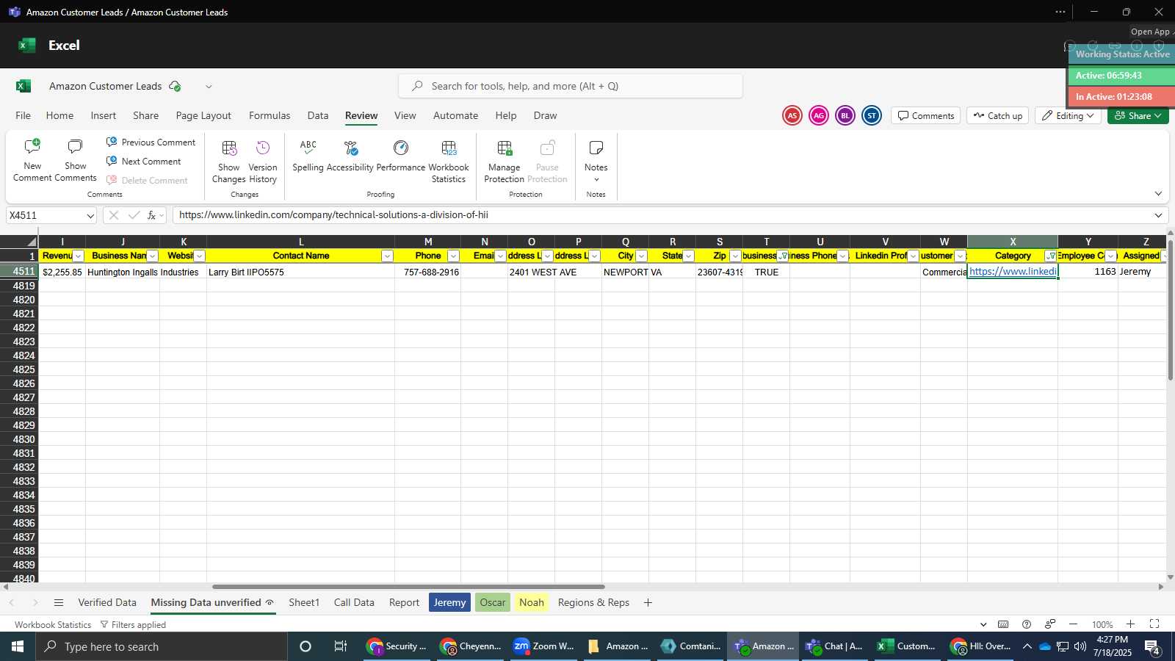Screen dimensions: 1175x661
Task: Open the file title dropdown chevron
Action: (x=209, y=86)
